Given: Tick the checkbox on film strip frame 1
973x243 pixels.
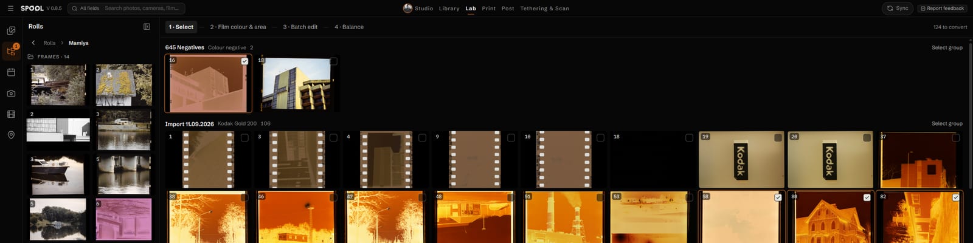Looking at the screenshot, I should pyautogui.click(x=244, y=138).
